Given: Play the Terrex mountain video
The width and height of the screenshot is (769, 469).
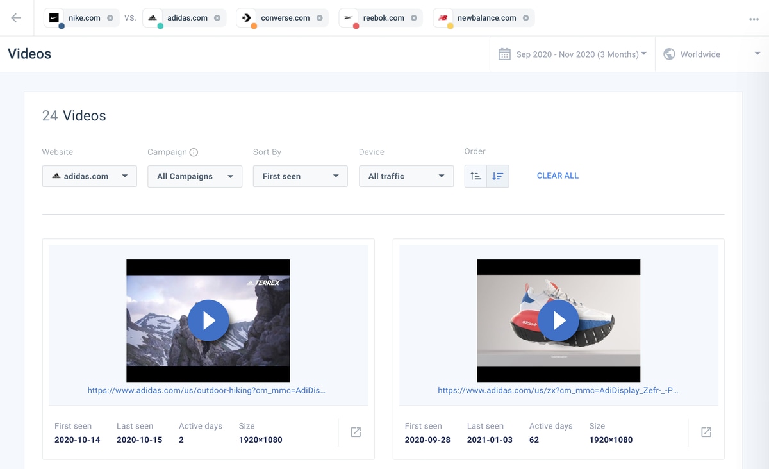Looking at the screenshot, I should [x=208, y=320].
